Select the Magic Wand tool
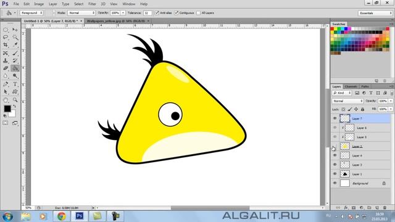Viewport: 395px width, 222px height. tap(15, 37)
